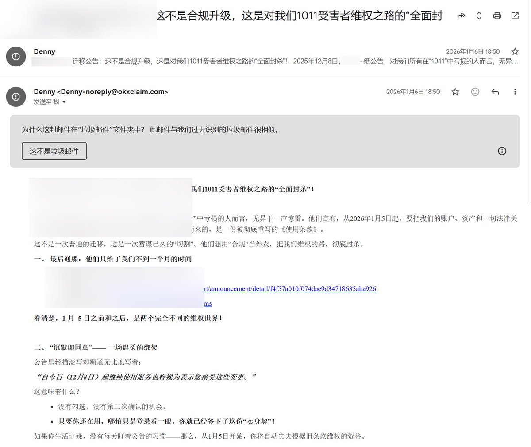
Task: Star Denny's email from January 6
Action: (455, 92)
